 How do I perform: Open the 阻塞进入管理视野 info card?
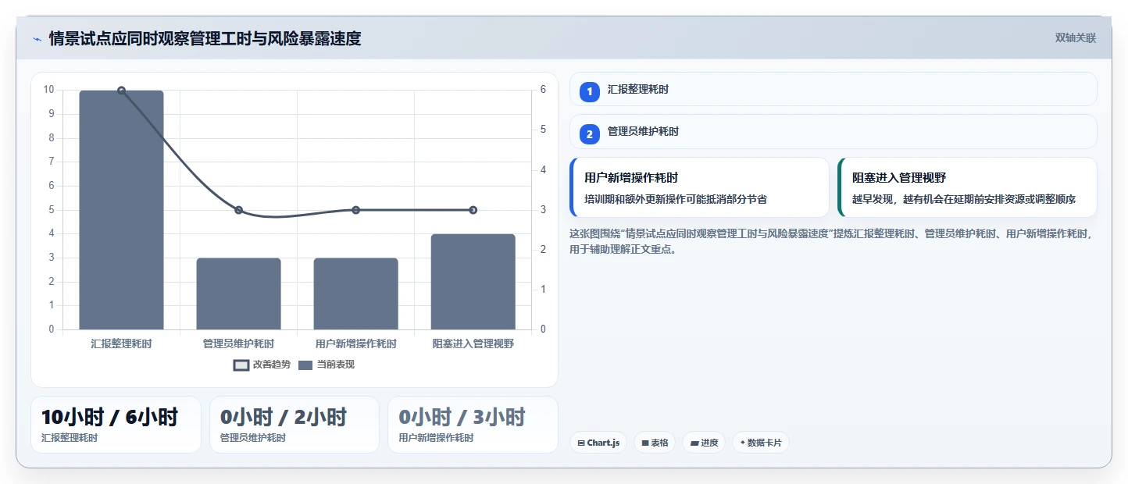pos(967,187)
